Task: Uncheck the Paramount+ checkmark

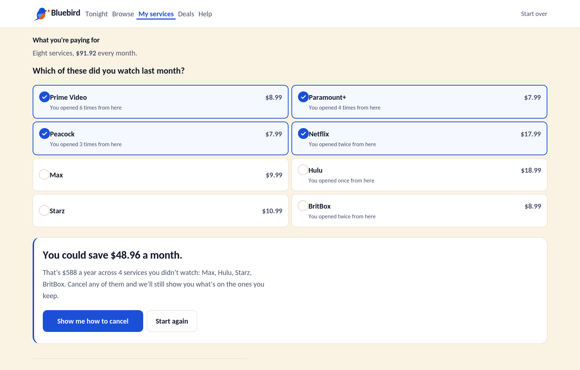Action: coord(303,97)
